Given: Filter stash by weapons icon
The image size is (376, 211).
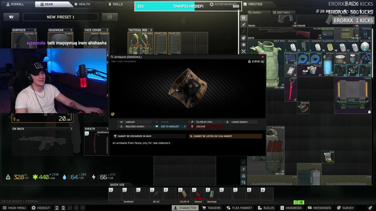Looking at the screenshot, I should pos(244,25).
